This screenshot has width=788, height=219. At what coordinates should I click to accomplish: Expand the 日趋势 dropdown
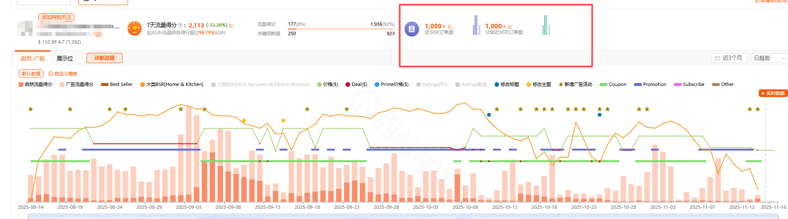[769, 58]
